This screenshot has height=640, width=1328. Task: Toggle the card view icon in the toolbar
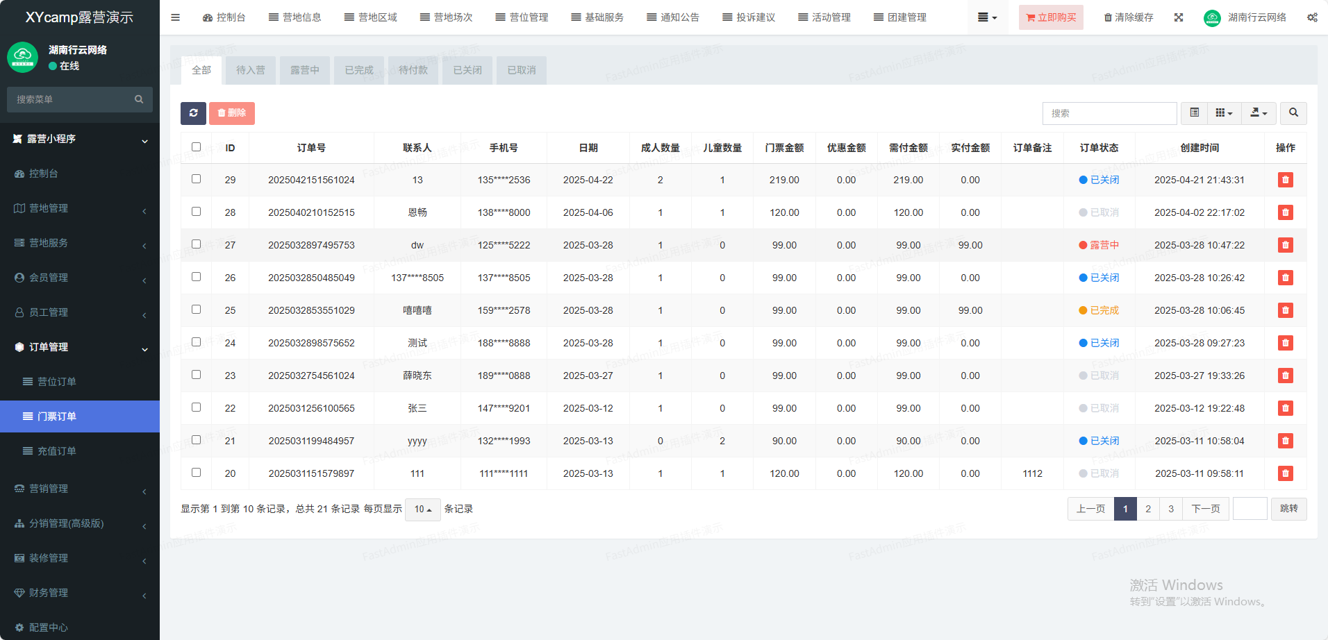[x=1194, y=113]
